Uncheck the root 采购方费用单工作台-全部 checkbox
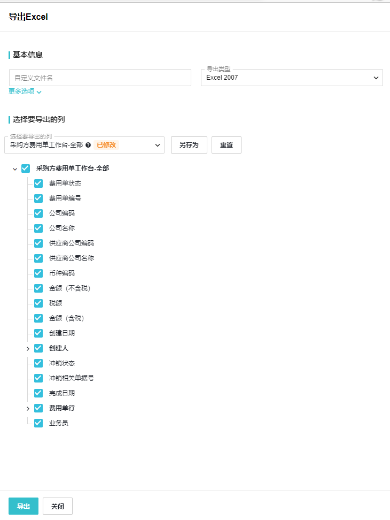Screen dimensions: 390x520 (x=26, y=169)
